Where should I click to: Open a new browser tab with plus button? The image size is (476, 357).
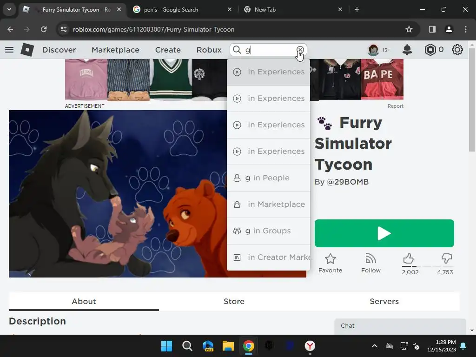tap(357, 10)
